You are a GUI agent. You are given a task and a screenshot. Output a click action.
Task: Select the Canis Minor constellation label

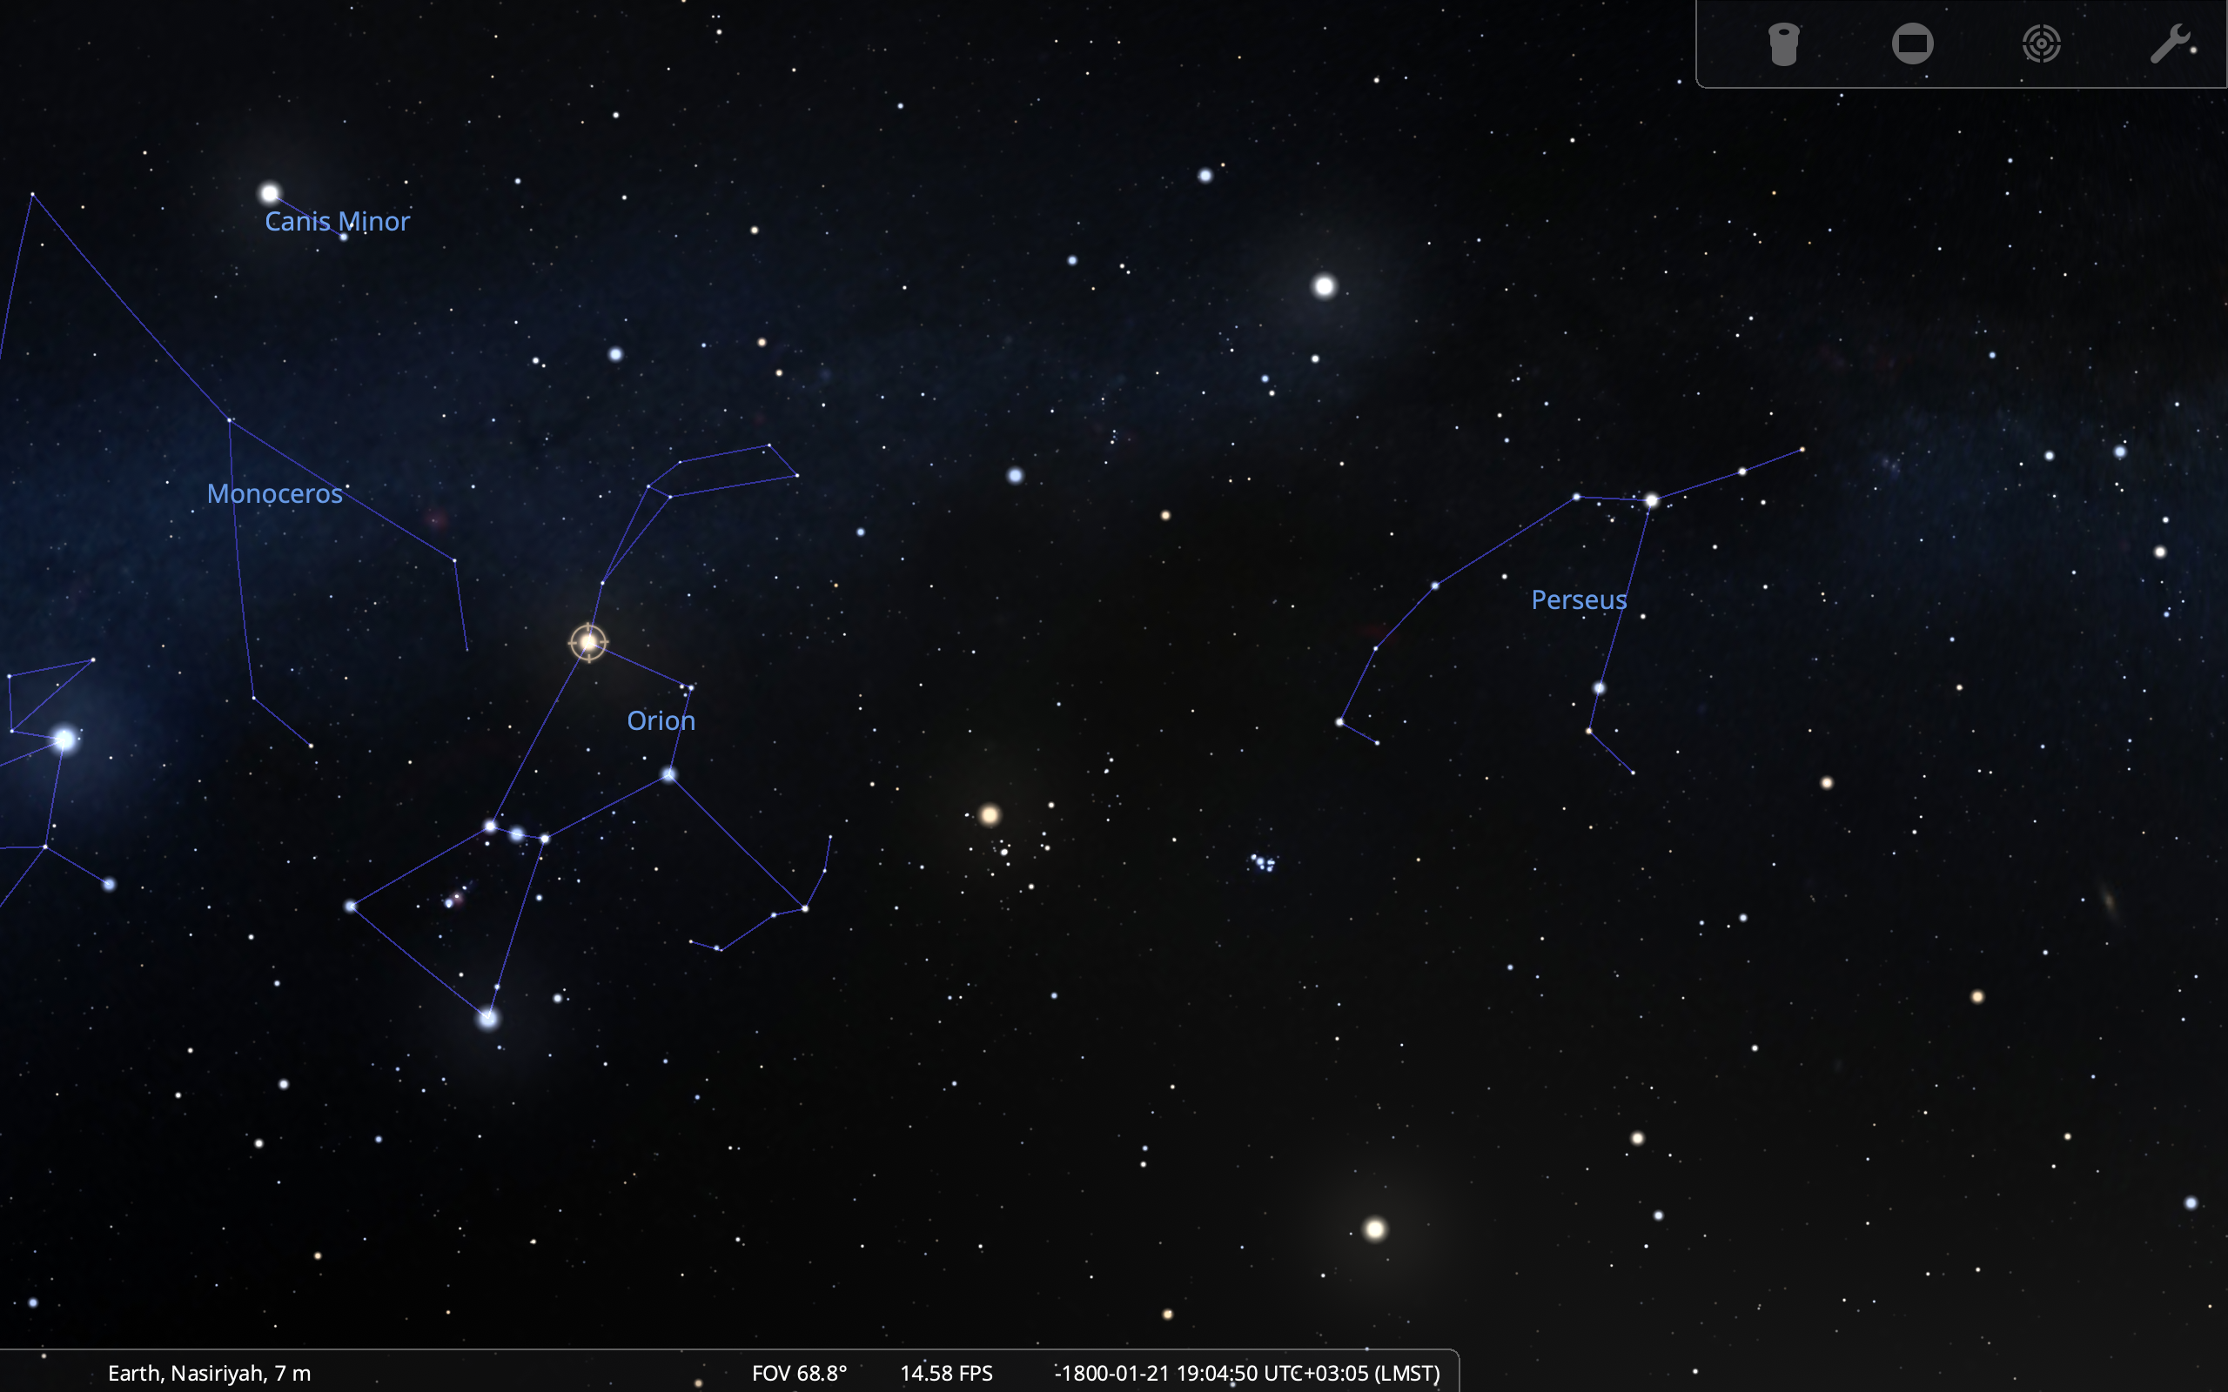[337, 222]
